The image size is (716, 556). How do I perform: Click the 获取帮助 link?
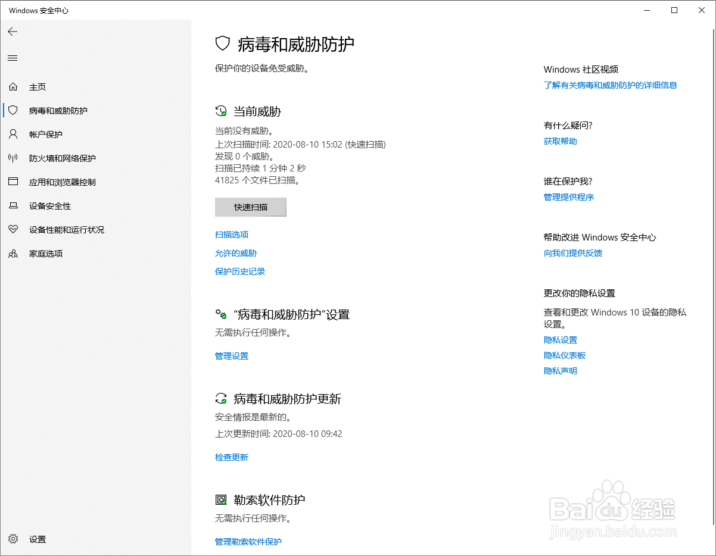[x=561, y=141]
